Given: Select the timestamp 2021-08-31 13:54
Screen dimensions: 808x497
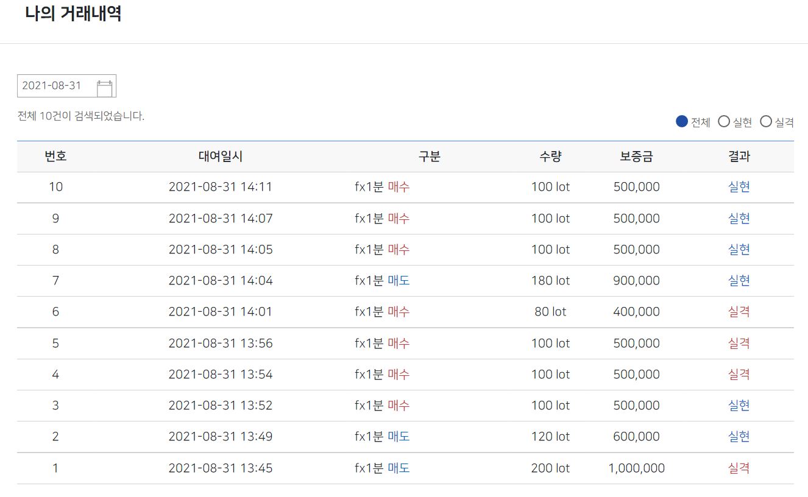Looking at the screenshot, I should pos(221,374).
